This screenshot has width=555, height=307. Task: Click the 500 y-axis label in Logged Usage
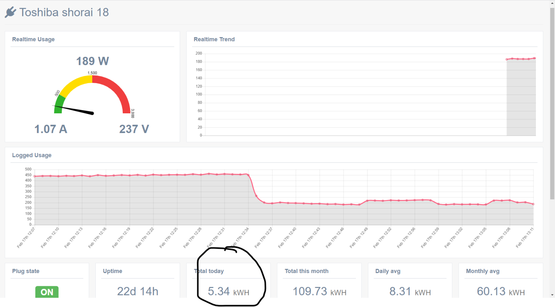click(x=28, y=169)
